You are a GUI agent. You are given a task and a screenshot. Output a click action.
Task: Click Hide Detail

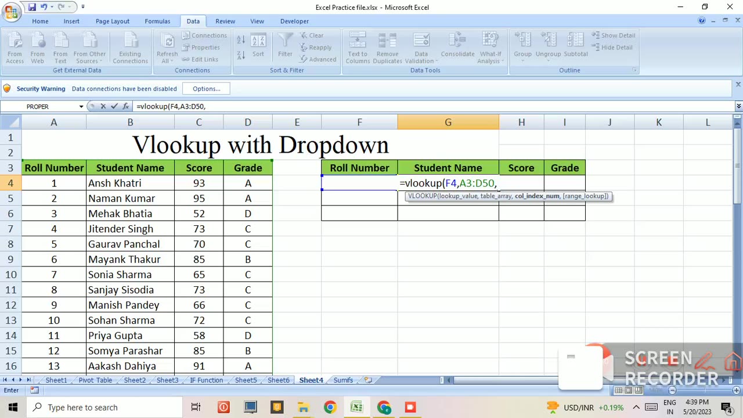tap(612, 48)
